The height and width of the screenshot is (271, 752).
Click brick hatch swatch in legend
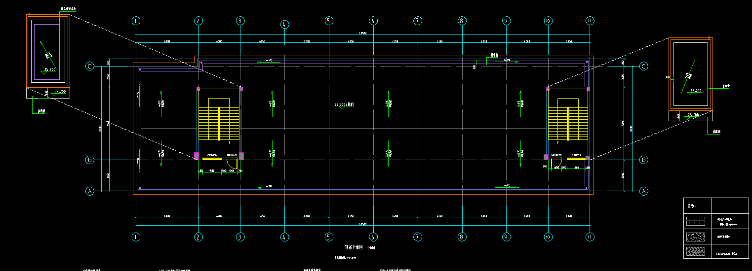(698, 221)
